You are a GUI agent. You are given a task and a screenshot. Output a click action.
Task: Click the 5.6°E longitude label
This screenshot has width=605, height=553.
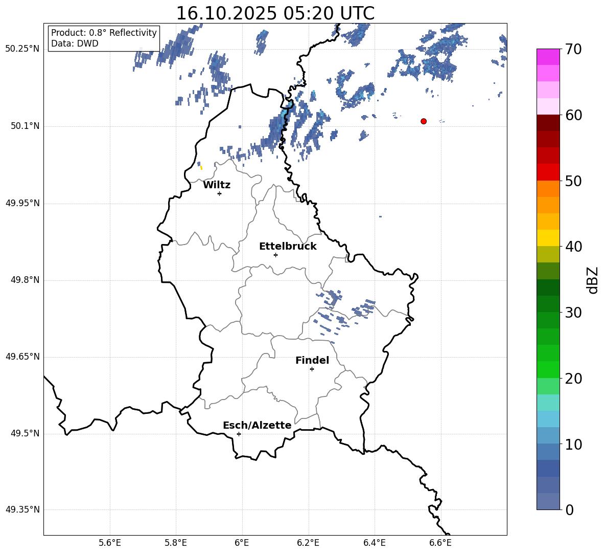[x=110, y=543]
